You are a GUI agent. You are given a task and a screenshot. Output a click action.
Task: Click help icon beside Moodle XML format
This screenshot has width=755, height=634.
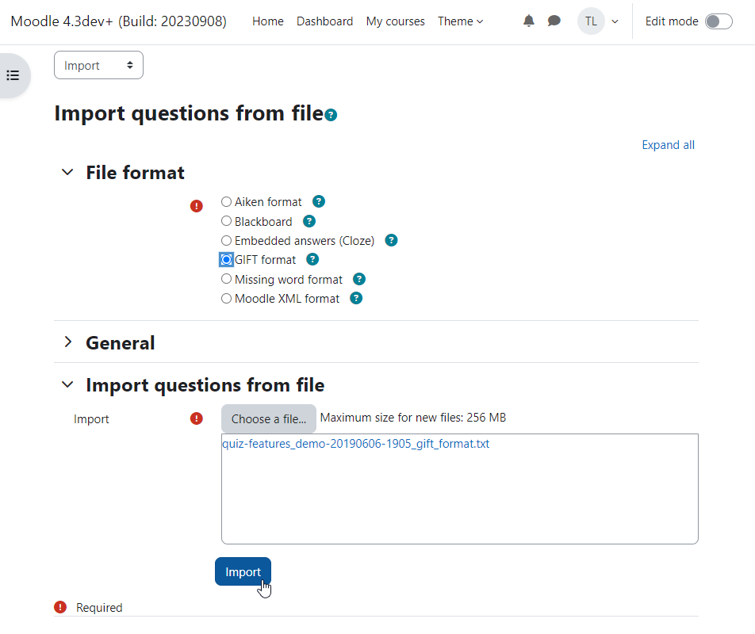tap(356, 299)
